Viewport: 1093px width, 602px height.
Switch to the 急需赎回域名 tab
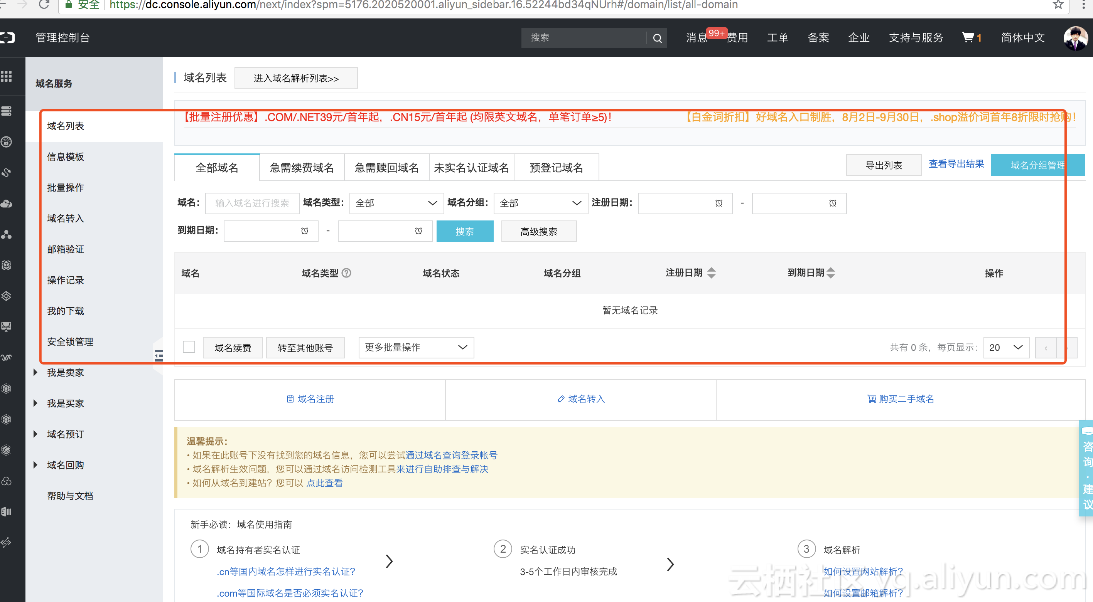(386, 167)
